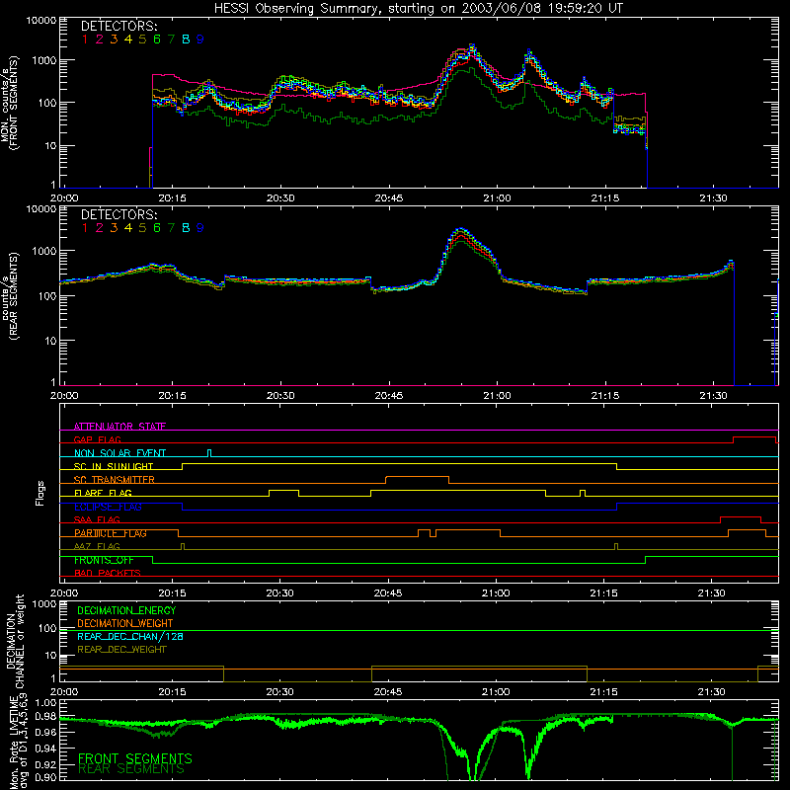Viewport: 790px width, 790px height.
Task: Click the 0.90 livetime axis tick label
Action: 46,777
